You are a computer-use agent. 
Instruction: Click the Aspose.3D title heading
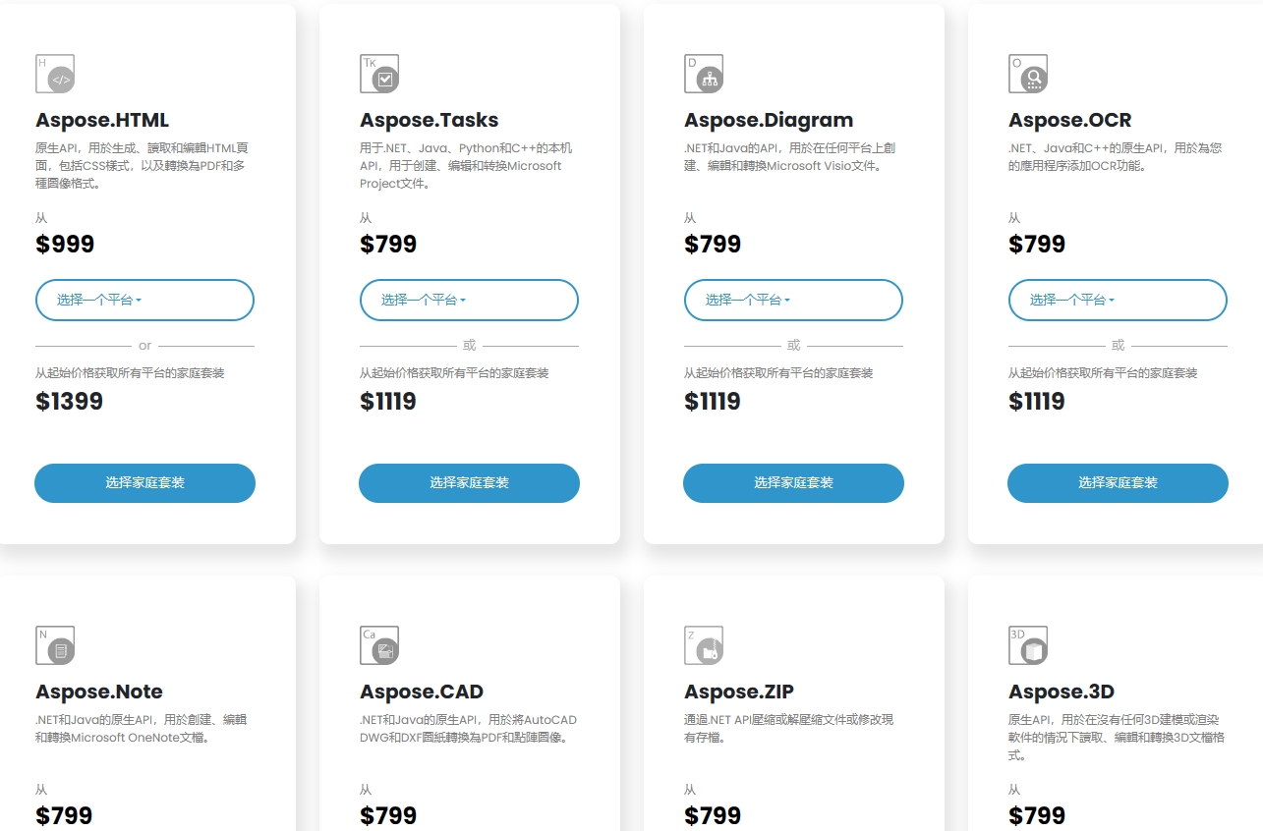point(1062,692)
